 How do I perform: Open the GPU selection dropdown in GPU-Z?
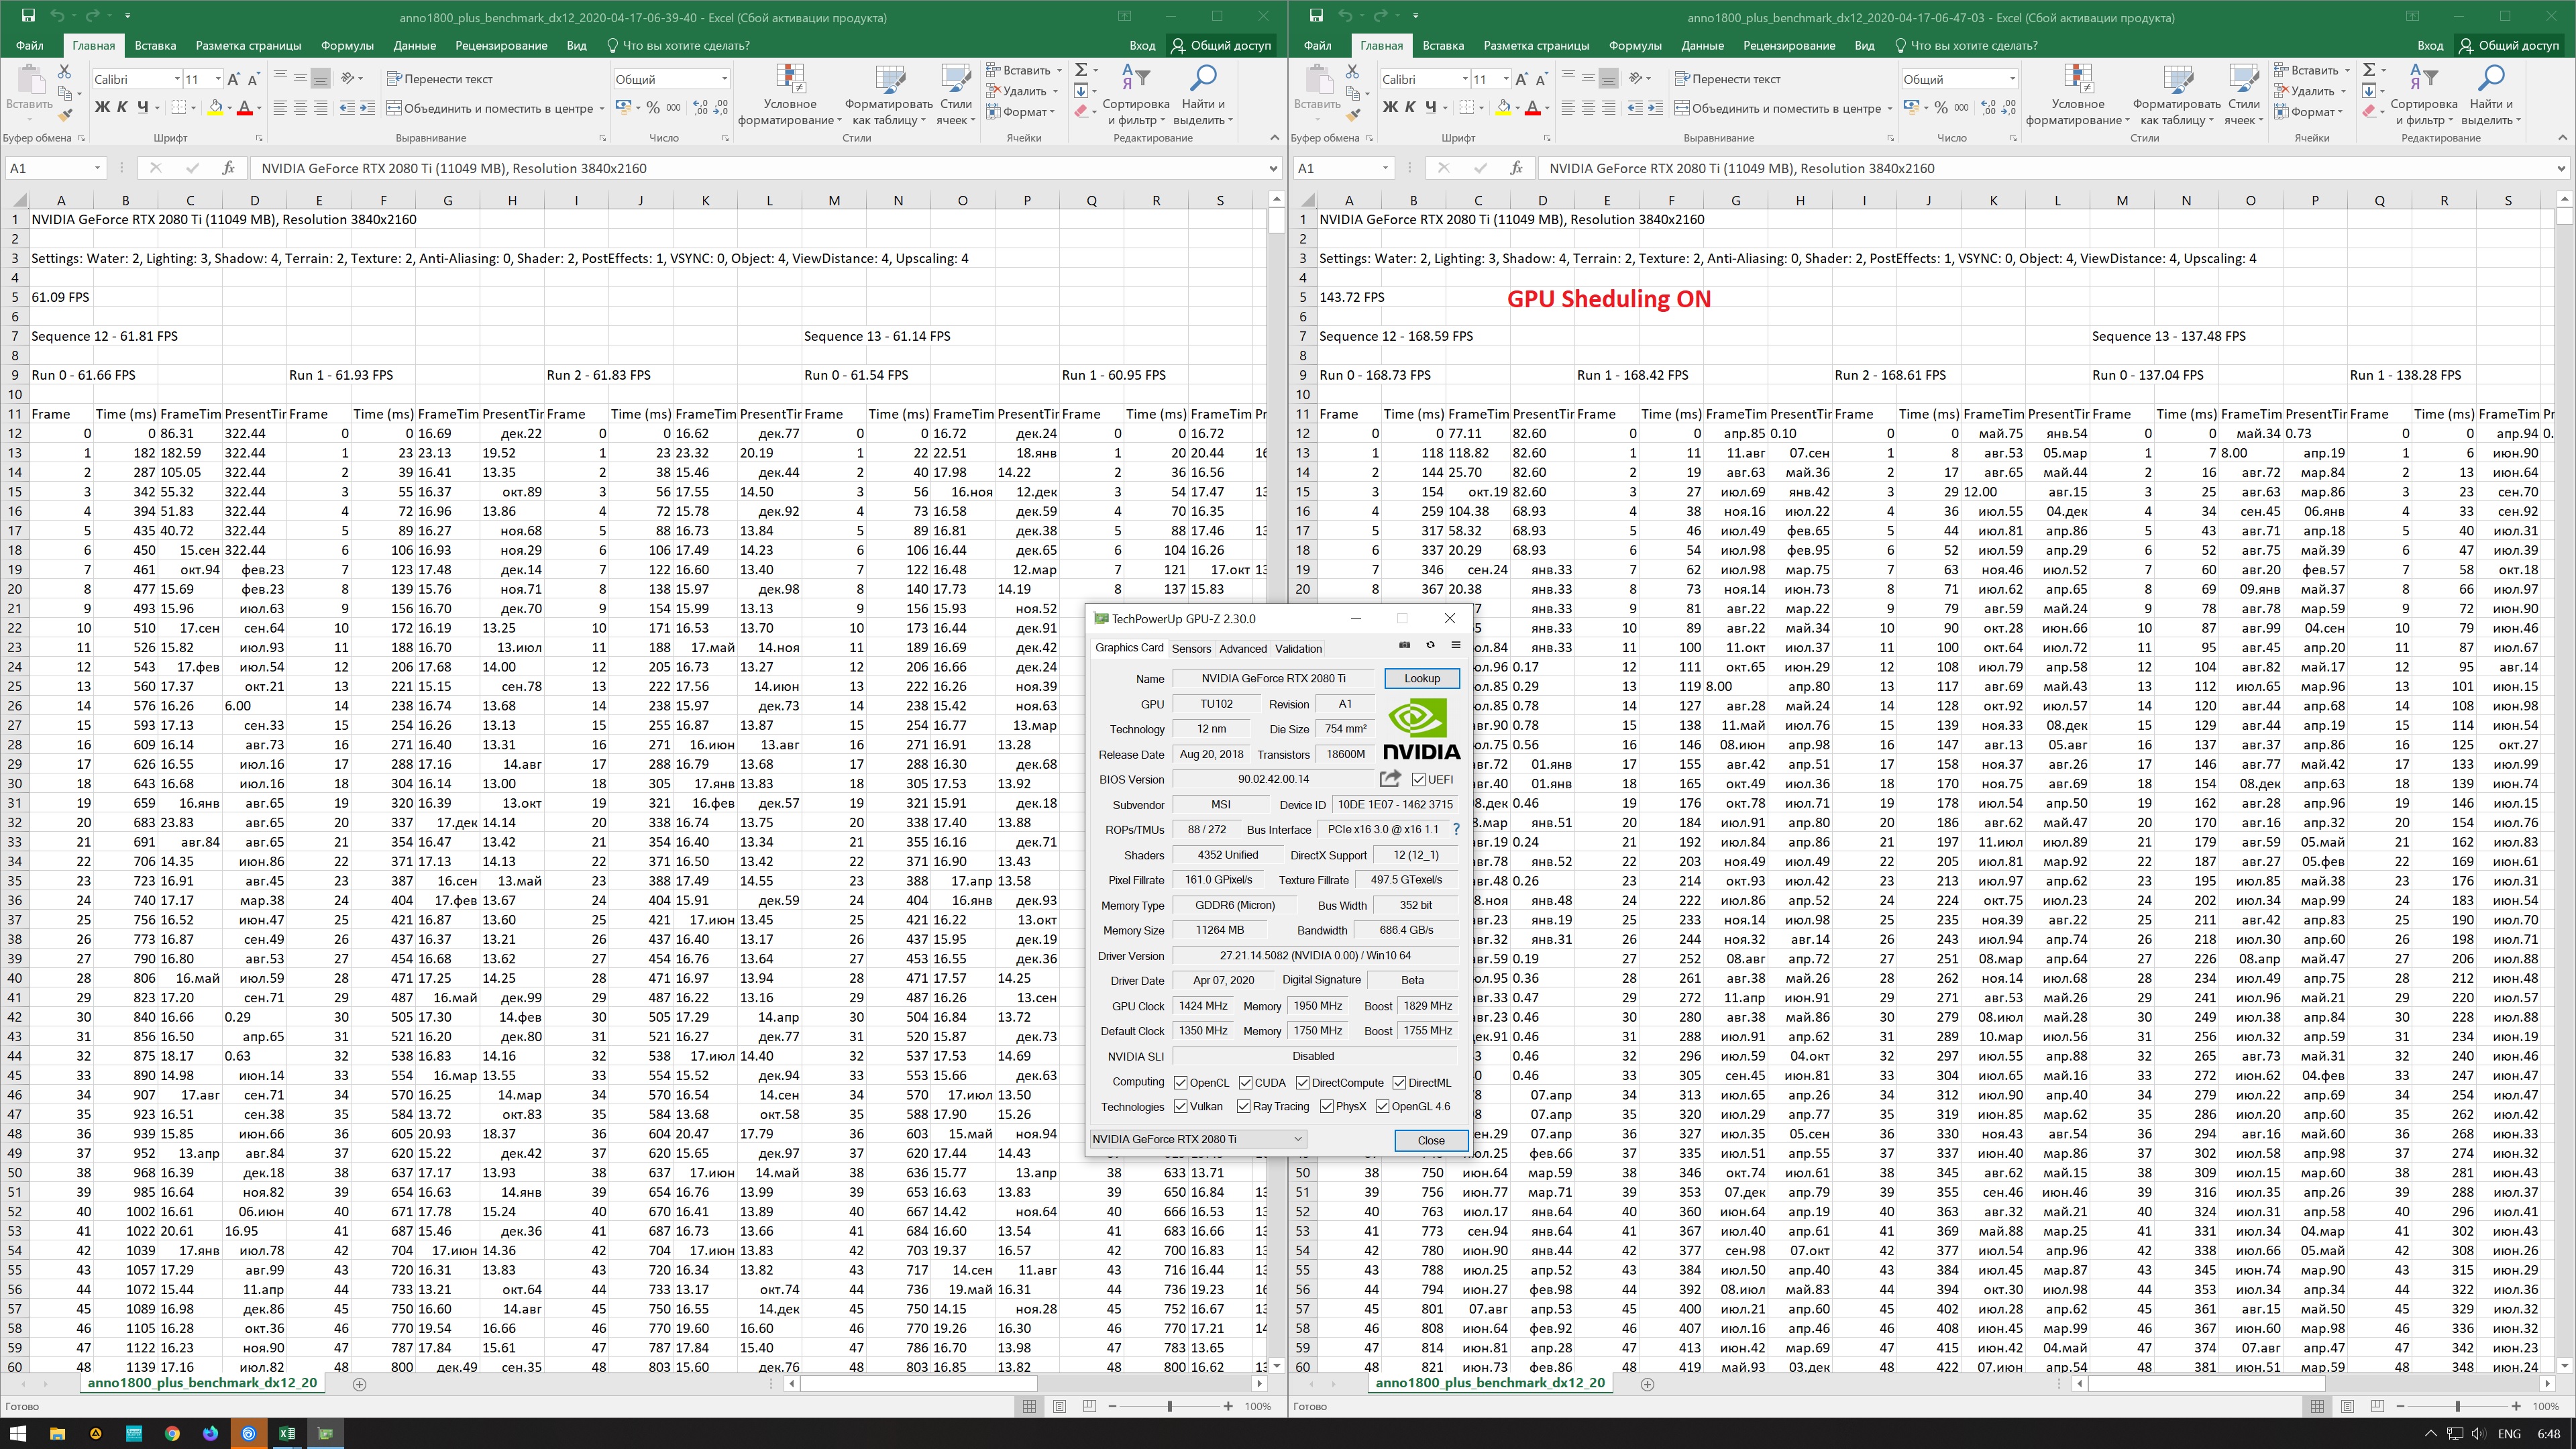1297,1139
